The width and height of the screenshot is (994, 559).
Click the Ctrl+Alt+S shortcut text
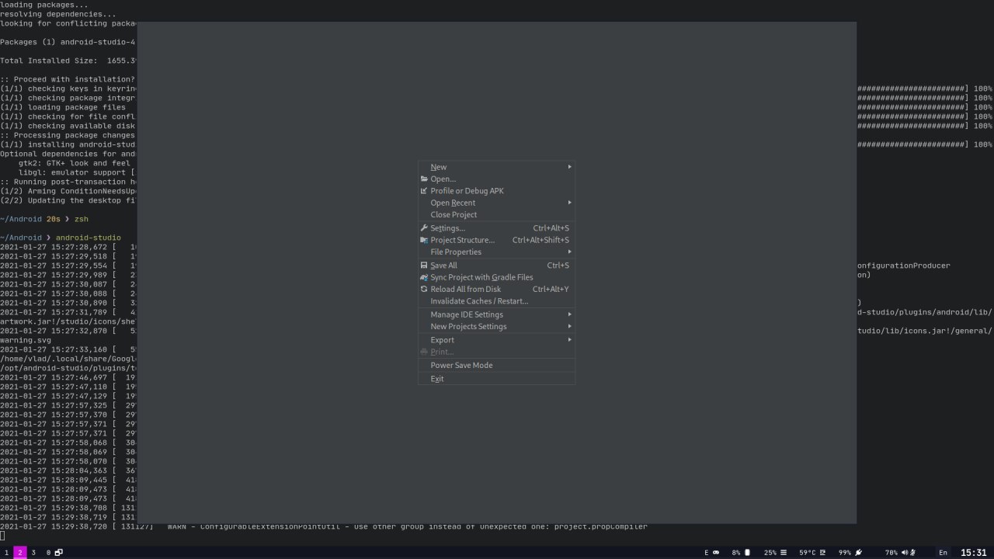coord(551,228)
